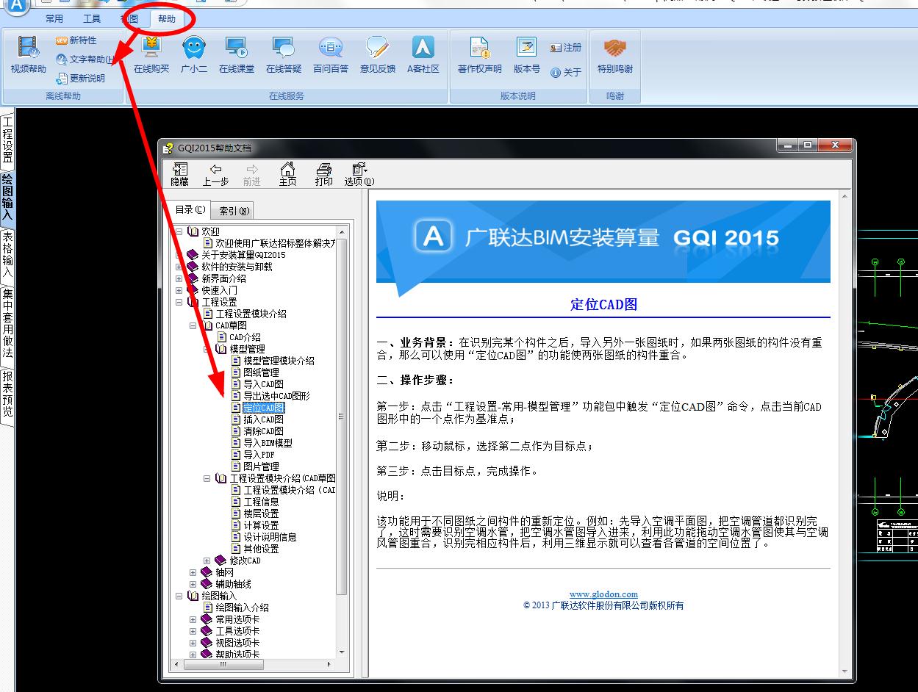Open 在线购买 online purchase

[151, 55]
